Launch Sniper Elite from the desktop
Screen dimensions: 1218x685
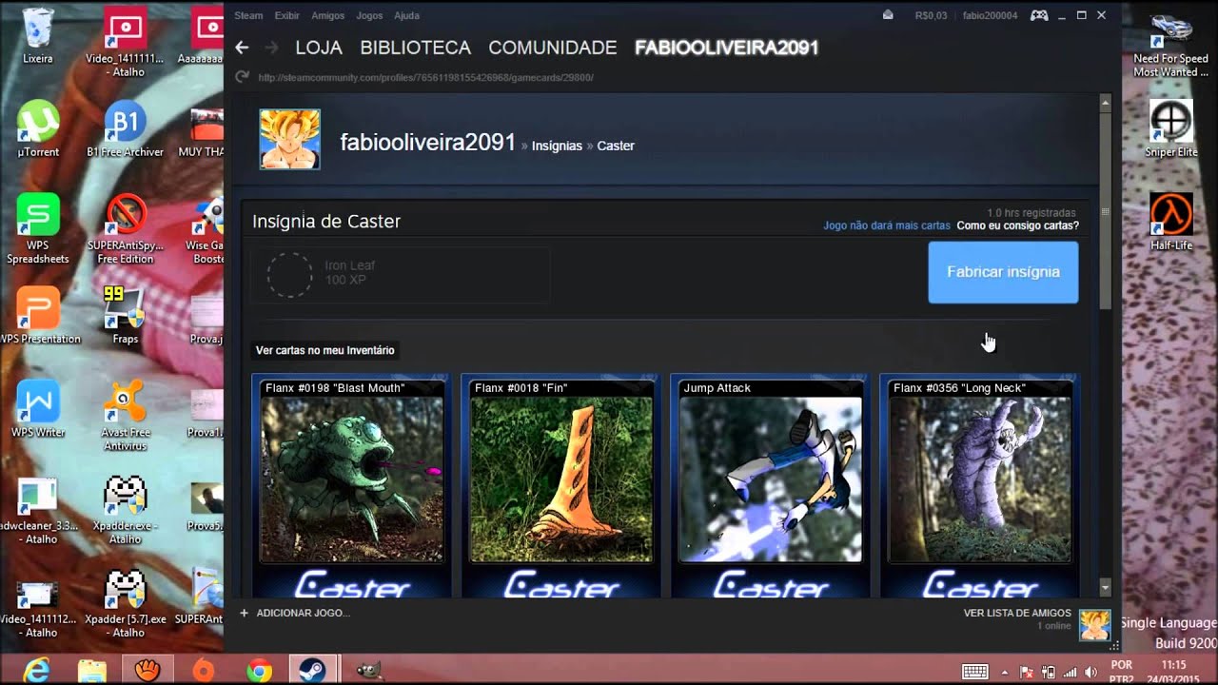pos(1171,129)
